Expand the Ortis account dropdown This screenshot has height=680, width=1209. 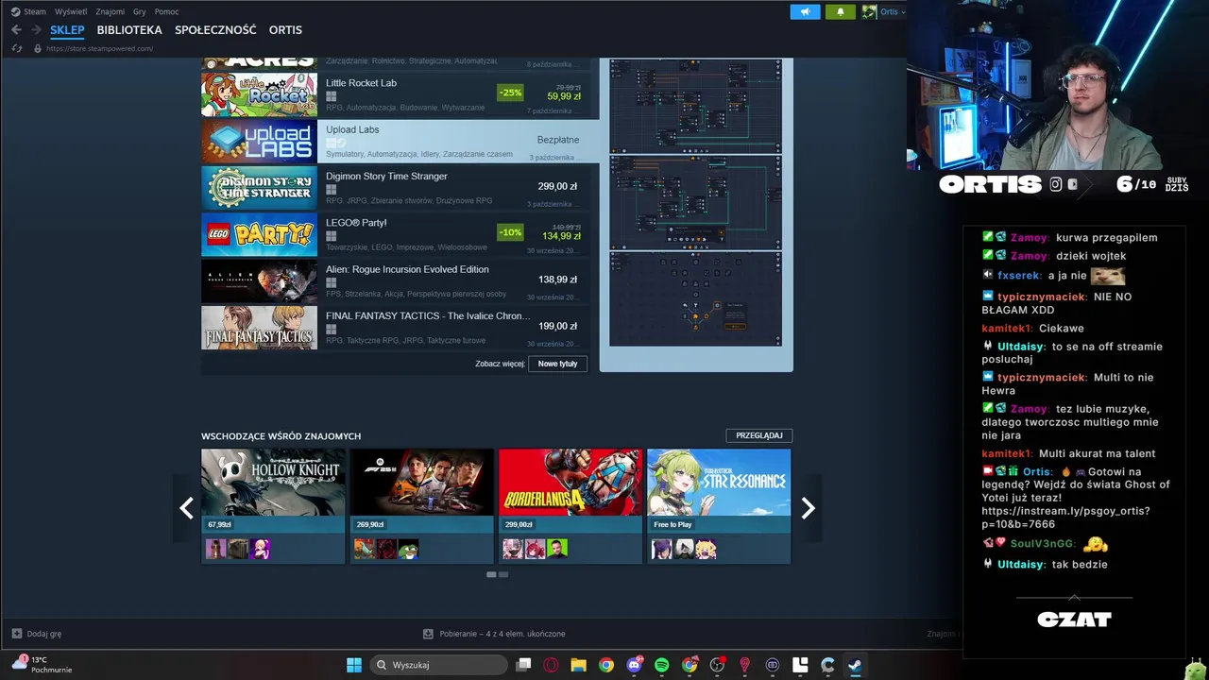point(892,11)
